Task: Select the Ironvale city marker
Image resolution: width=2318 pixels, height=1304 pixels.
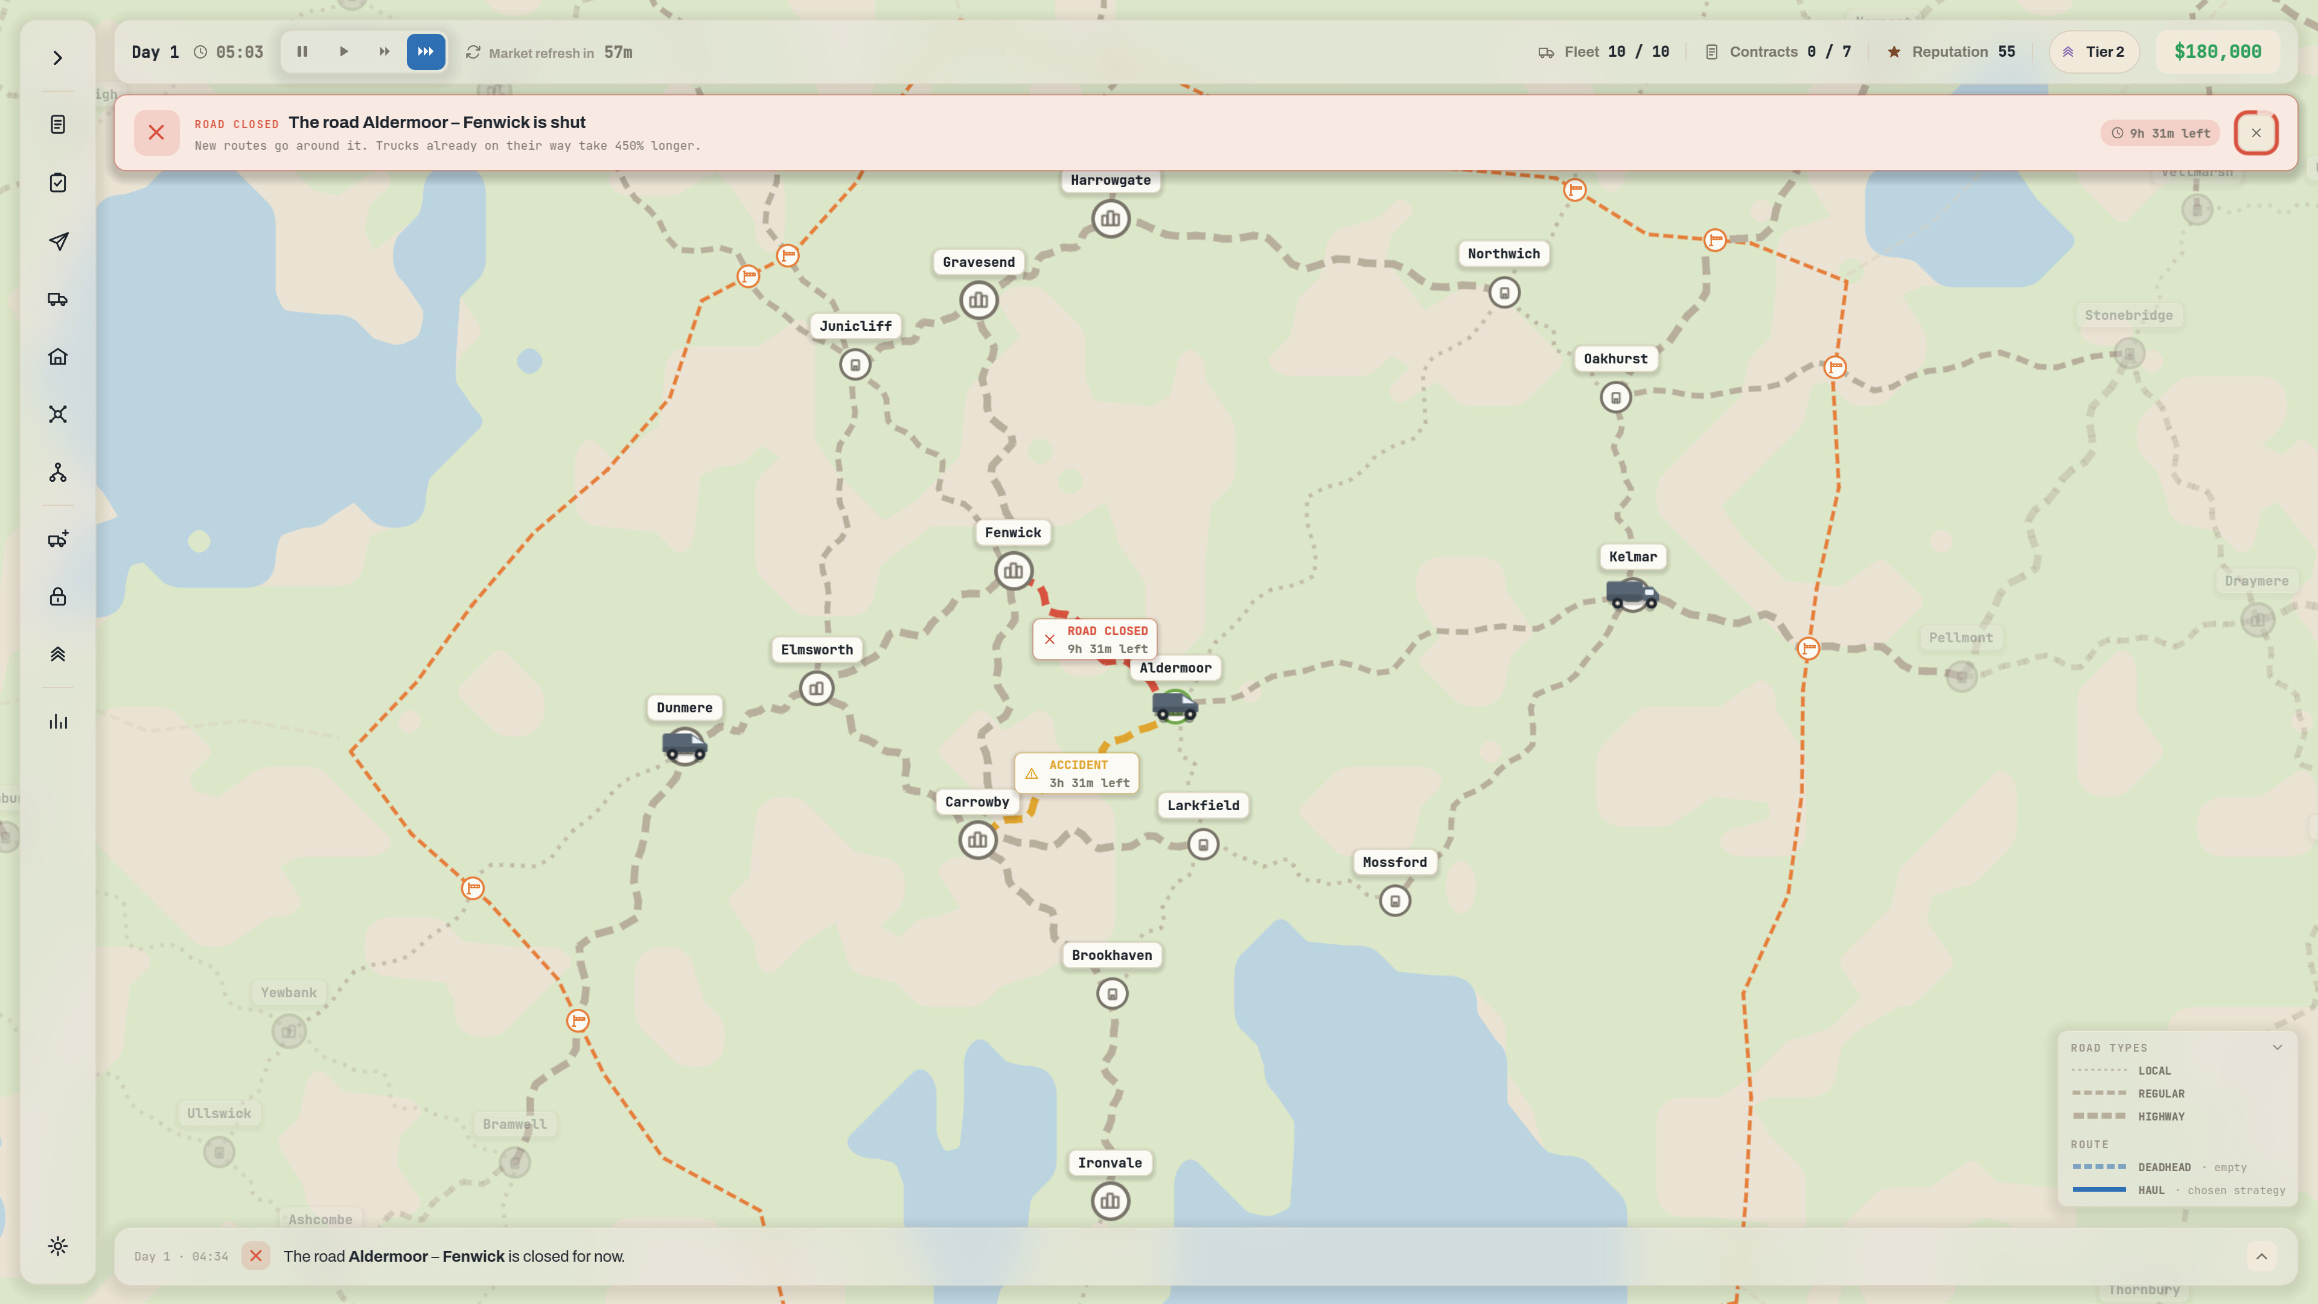Action: click(x=1111, y=1201)
